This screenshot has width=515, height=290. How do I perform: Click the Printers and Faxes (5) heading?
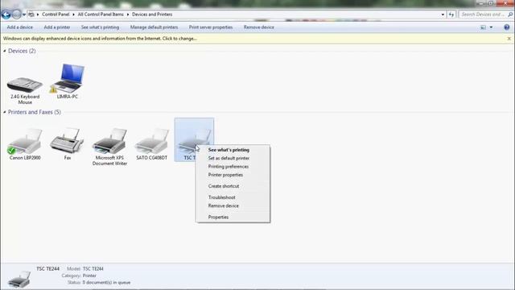(34, 112)
